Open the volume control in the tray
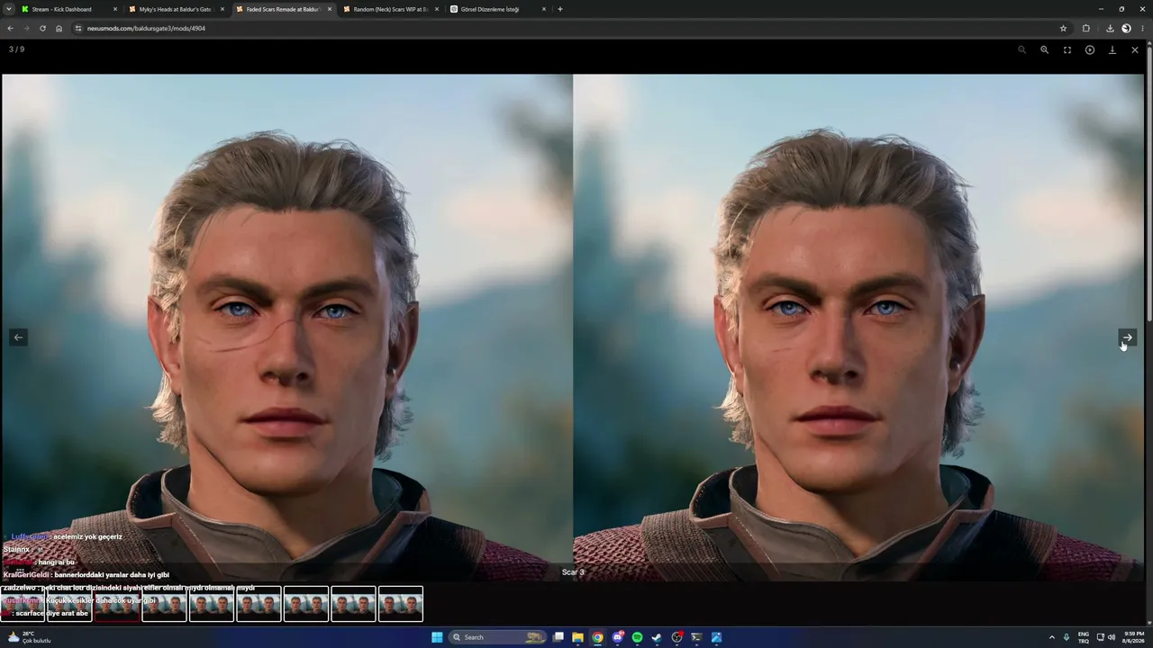 coord(1112,637)
